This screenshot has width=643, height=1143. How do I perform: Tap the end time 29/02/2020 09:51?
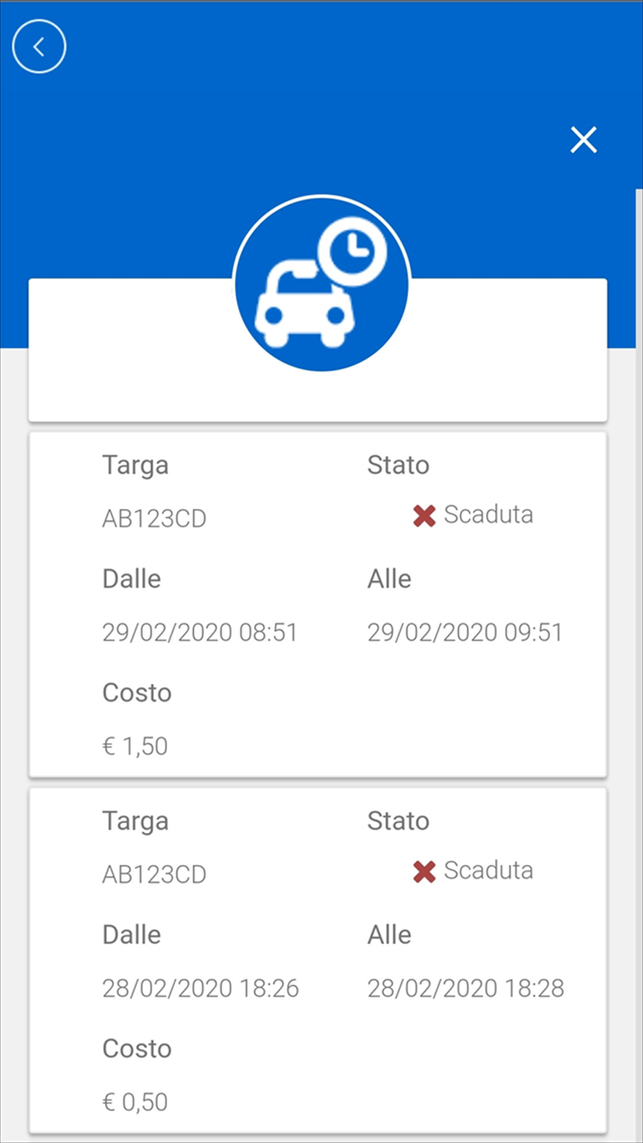click(x=464, y=633)
